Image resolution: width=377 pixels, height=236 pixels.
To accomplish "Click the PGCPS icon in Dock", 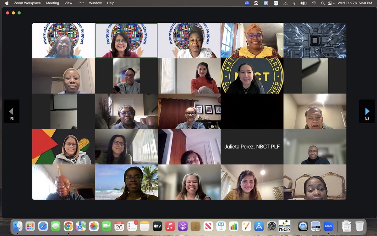I will coord(284,226).
